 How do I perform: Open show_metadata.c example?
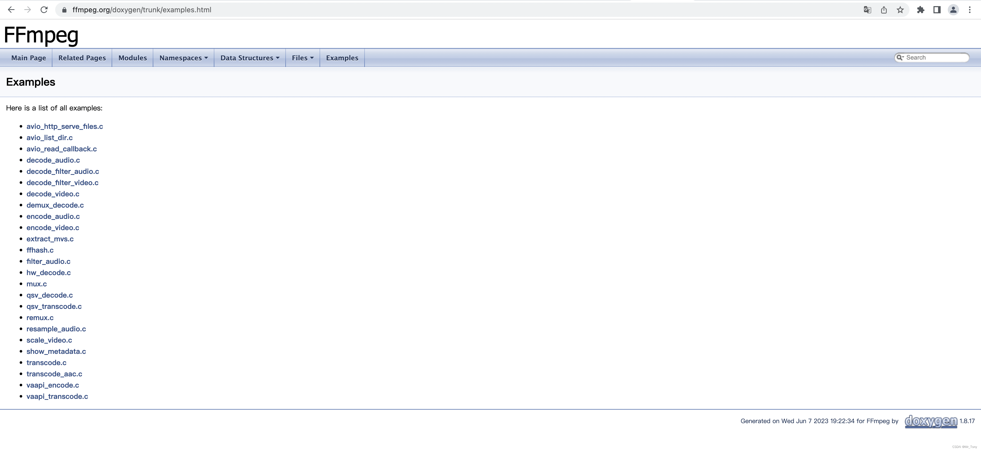click(56, 352)
